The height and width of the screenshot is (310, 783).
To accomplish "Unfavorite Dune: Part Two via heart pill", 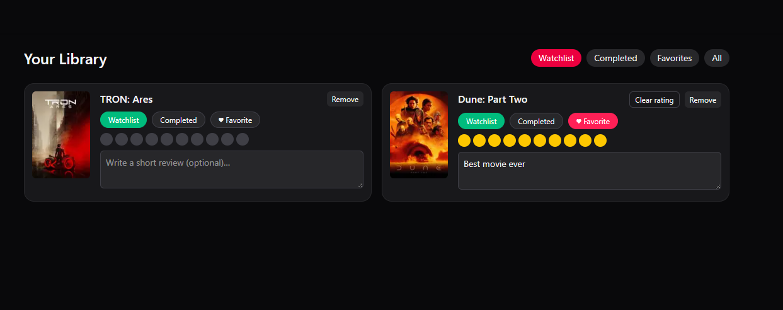I will click(593, 122).
